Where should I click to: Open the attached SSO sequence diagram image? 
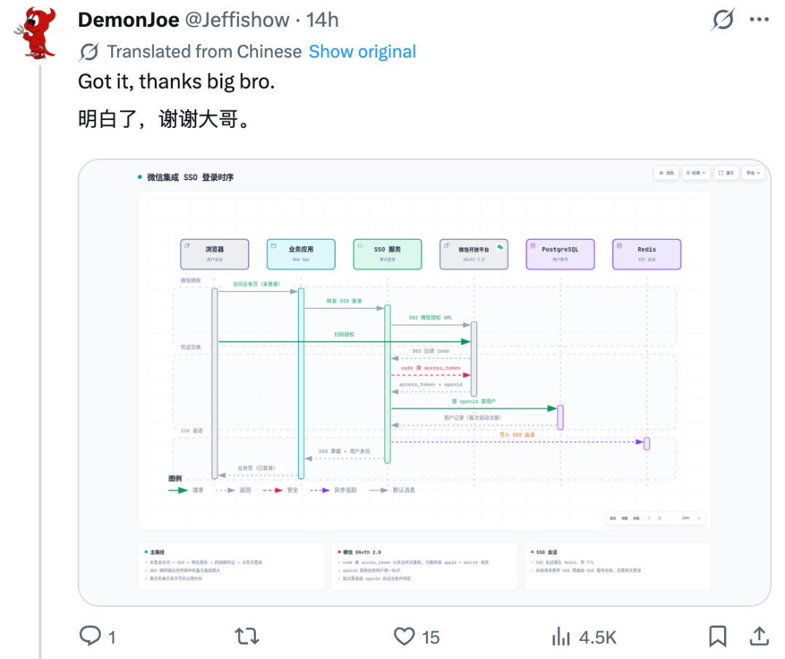coord(424,383)
